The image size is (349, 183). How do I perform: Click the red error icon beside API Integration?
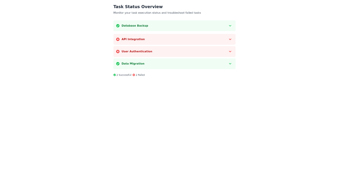click(x=118, y=39)
